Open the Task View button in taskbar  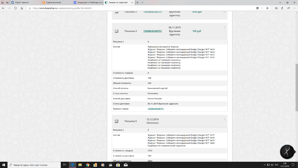[x=64, y=165]
